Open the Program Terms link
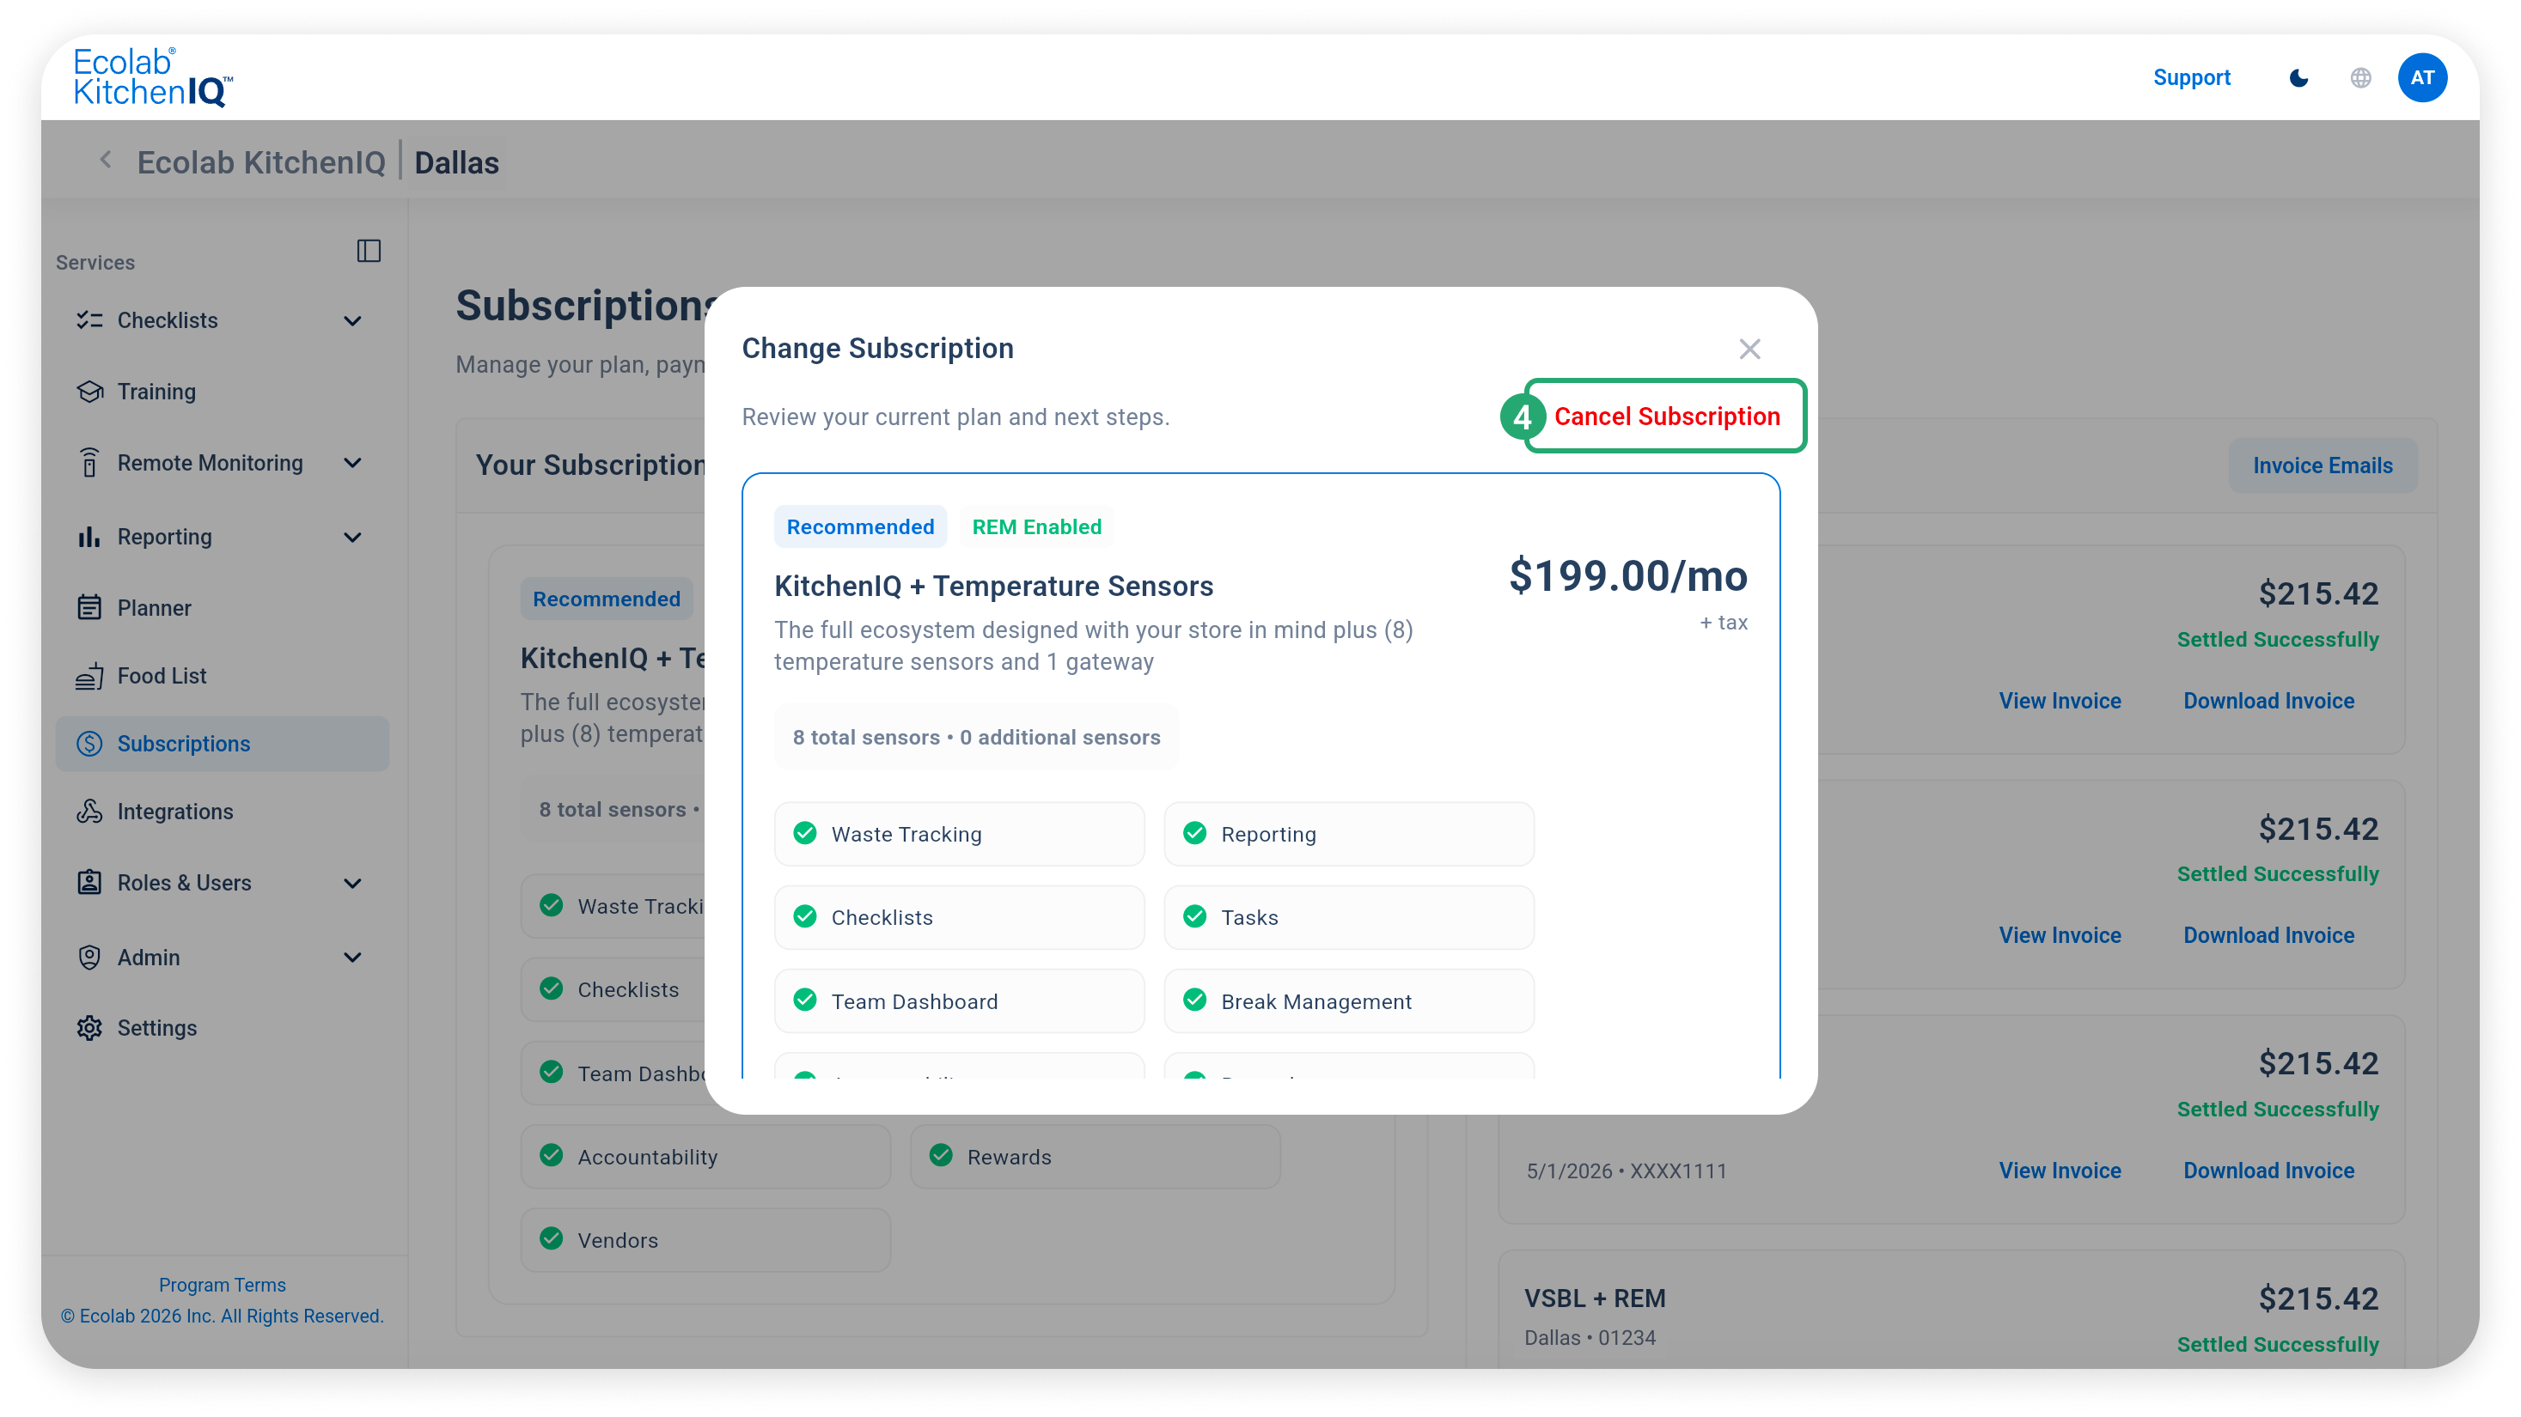The width and height of the screenshot is (2521, 1417). [x=223, y=1284]
